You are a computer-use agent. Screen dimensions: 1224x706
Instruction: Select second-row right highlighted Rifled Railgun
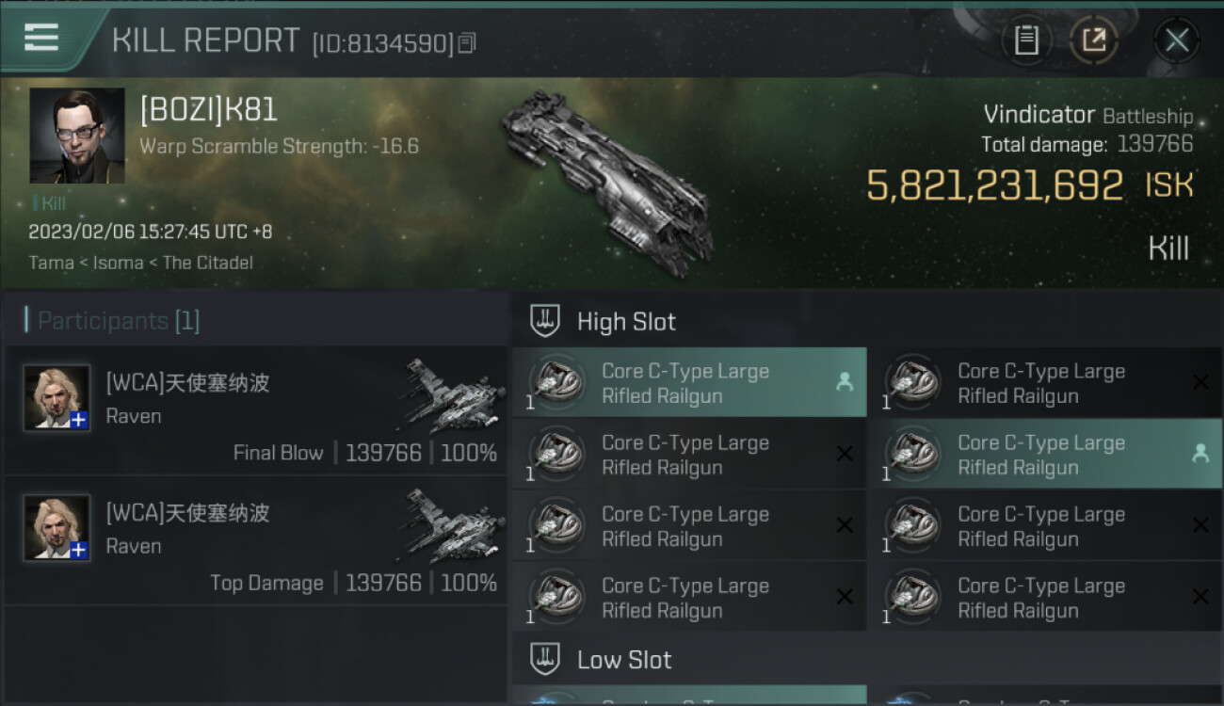[x=1044, y=454]
